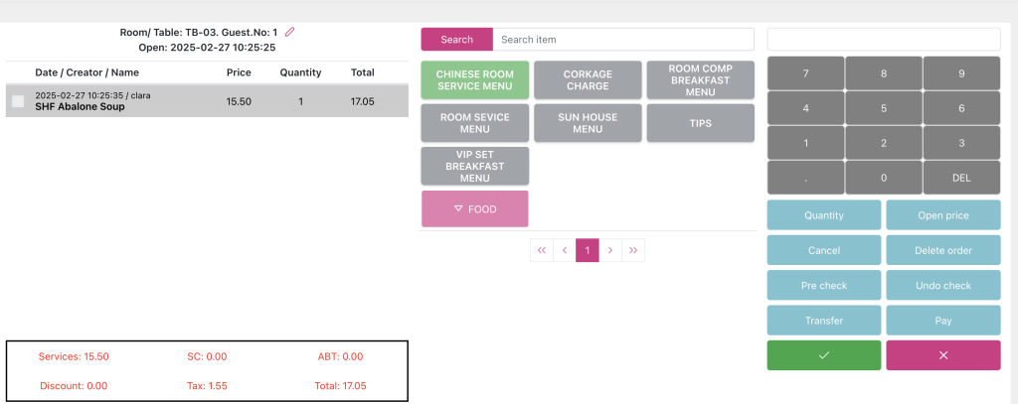Open the Chinese Room Service Menu
Image resolution: width=1018 pixels, height=404 pixels.
pos(474,80)
